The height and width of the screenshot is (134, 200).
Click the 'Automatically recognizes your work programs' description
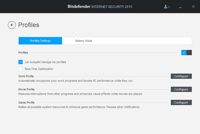pos(76,81)
